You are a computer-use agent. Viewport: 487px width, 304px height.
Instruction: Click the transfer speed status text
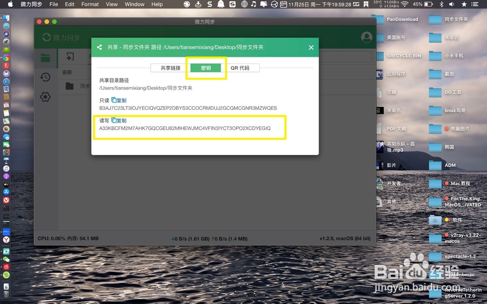[x=209, y=239]
